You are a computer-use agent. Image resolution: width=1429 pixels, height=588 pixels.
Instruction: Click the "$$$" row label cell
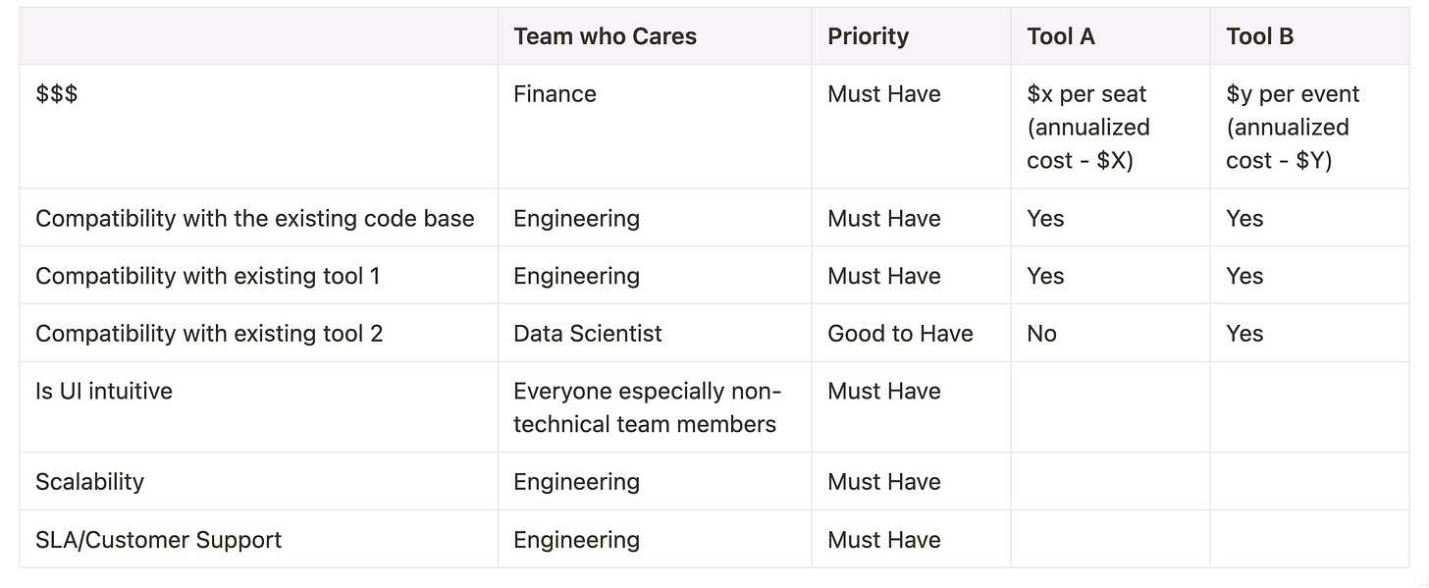tap(57, 94)
